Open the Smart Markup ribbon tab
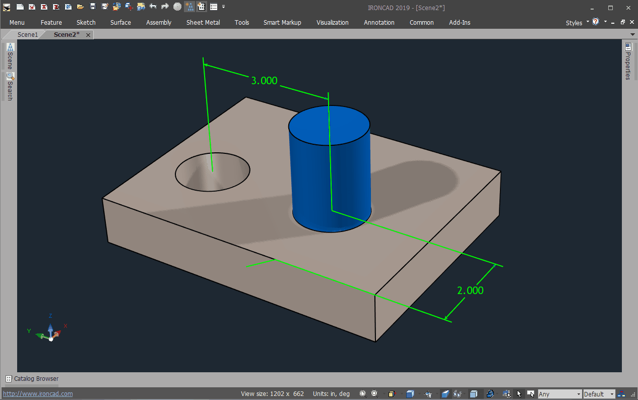 282,23
